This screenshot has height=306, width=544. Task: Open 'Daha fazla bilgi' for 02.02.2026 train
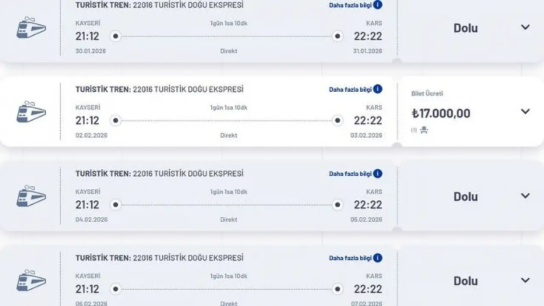tap(350, 90)
